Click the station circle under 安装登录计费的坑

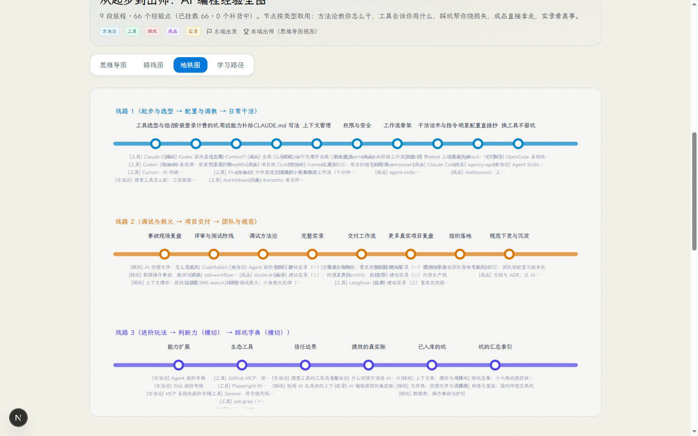(196, 143)
